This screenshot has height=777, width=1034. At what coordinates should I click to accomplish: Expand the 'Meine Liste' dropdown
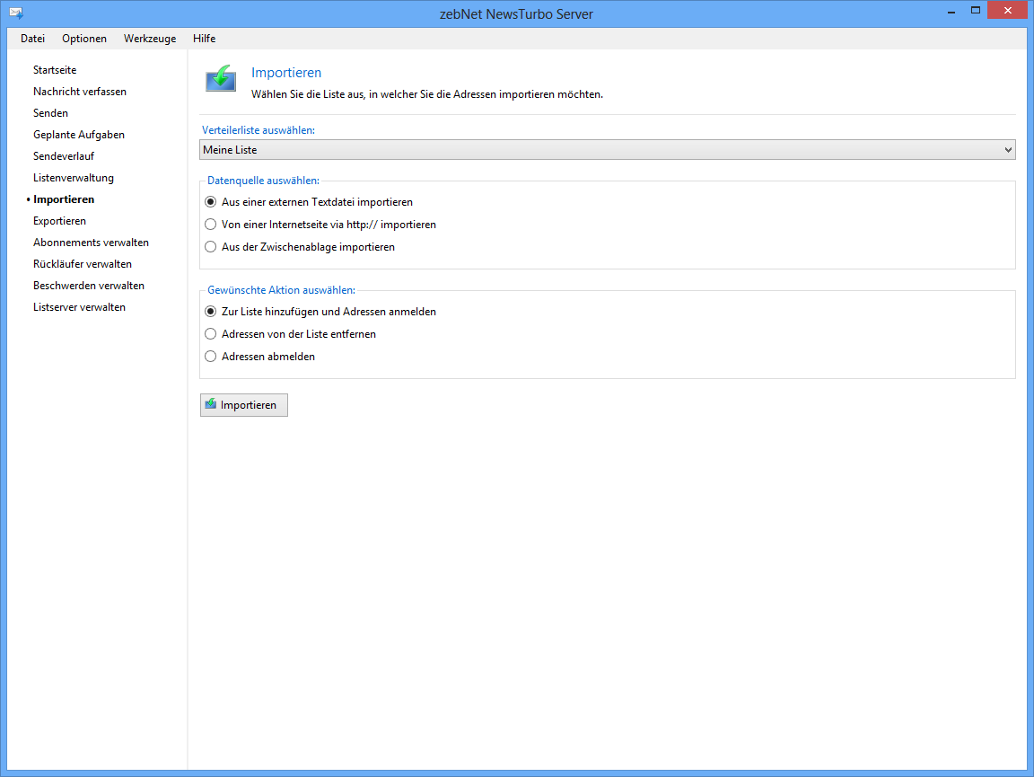[x=607, y=150]
